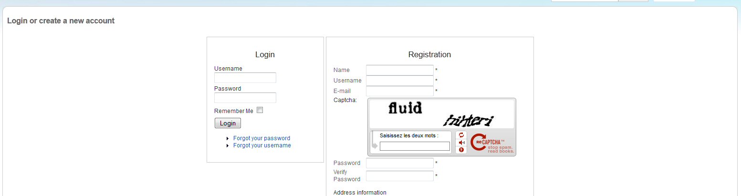Focus the Login Password field
741x196 pixels.
coord(245,98)
